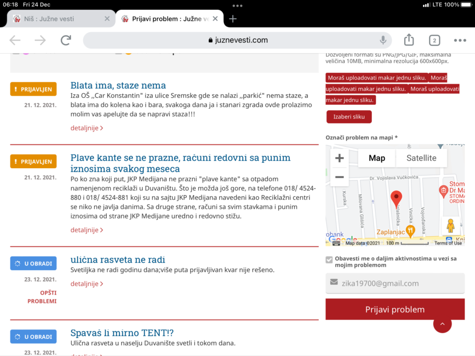Zoom in on the map

coord(340,158)
